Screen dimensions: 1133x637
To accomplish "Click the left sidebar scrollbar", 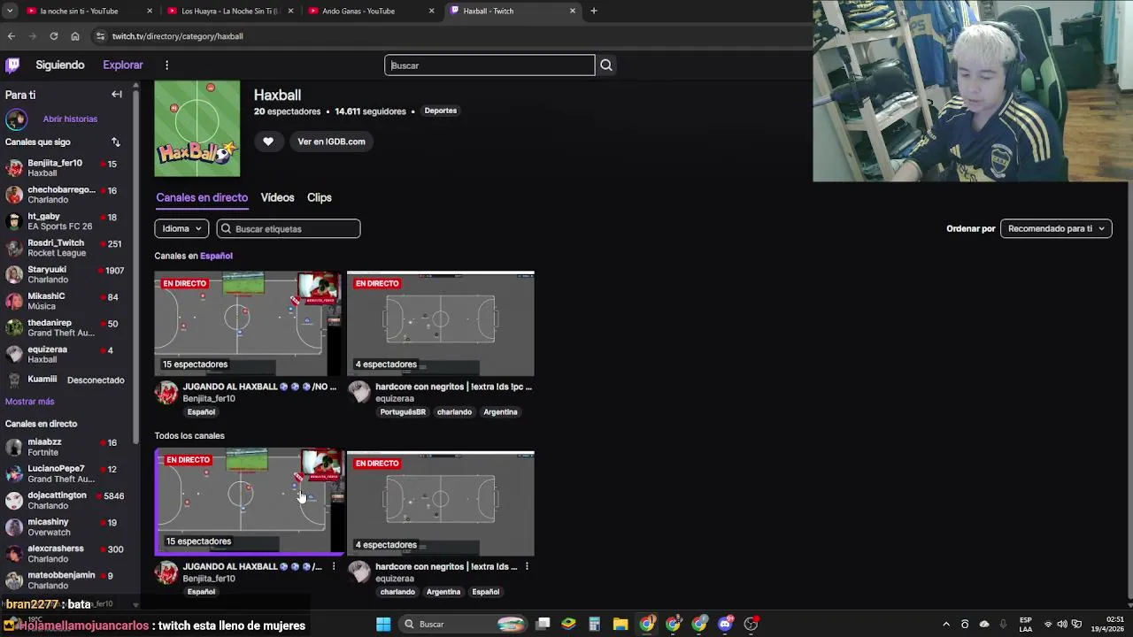I will pyautogui.click(x=135, y=265).
